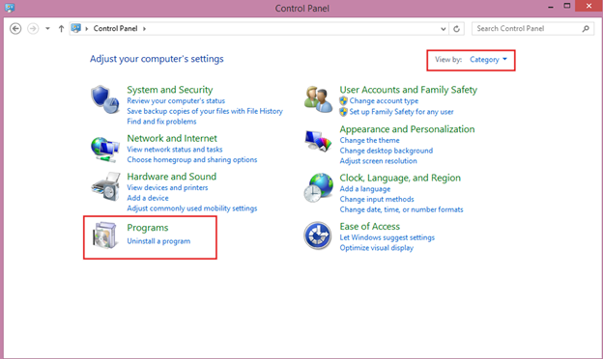Open Ease of Access heading
The height and width of the screenshot is (359, 603).
(x=369, y=227)
